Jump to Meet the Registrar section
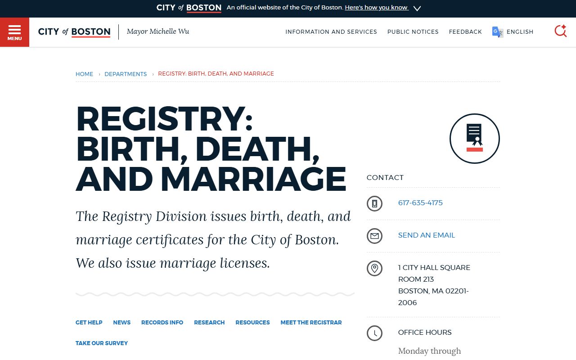This screenshot has height=360, width=576. point(311,323)
